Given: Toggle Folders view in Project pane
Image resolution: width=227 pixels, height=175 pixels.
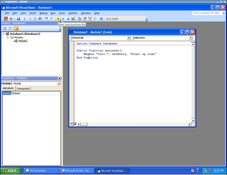Looking at the screenshot, I should point(16,28).
